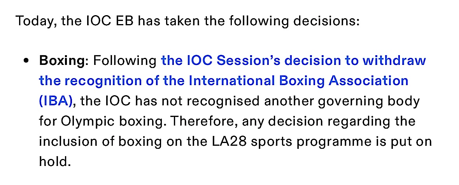Click the bold "Boxing:" label
The height and width of the screenshot is (185, 459).
tap(64, 61)
